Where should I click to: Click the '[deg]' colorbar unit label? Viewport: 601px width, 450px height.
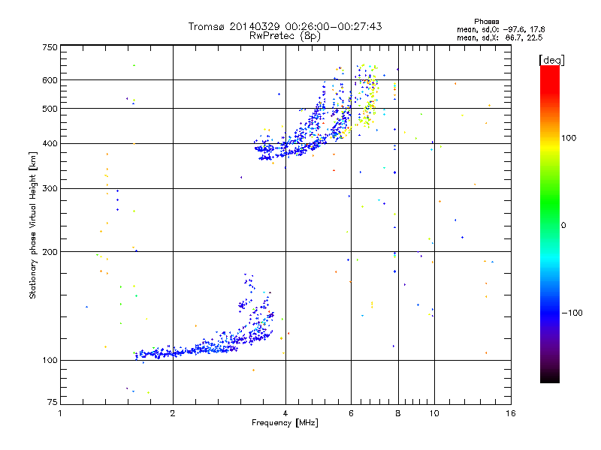[551, 60]
